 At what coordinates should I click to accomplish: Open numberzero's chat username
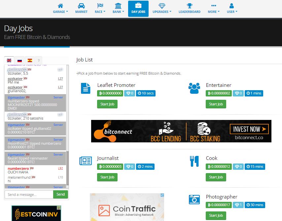[x=18, y=168]
